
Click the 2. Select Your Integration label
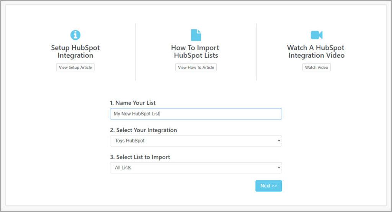pyautogui.click(x=144, y=130)
